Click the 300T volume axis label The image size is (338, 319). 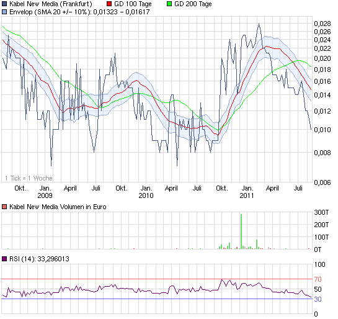click(321, 212)
